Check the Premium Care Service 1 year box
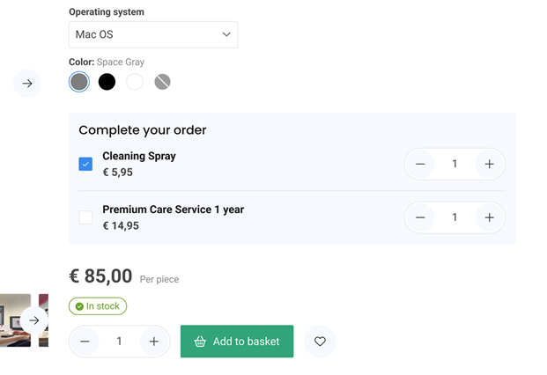The height and width of the screenshot is (375, 547). [x=85, y=217]
